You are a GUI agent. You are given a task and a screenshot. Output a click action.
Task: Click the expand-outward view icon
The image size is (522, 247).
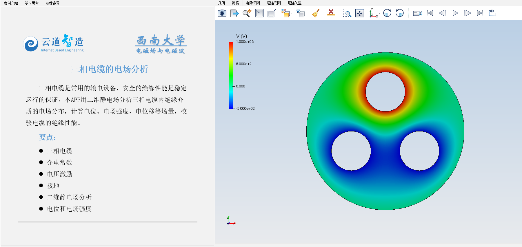tap(272, 13)
